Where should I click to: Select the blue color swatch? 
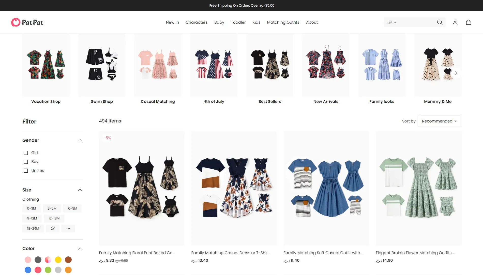click(x=28, y=270)
